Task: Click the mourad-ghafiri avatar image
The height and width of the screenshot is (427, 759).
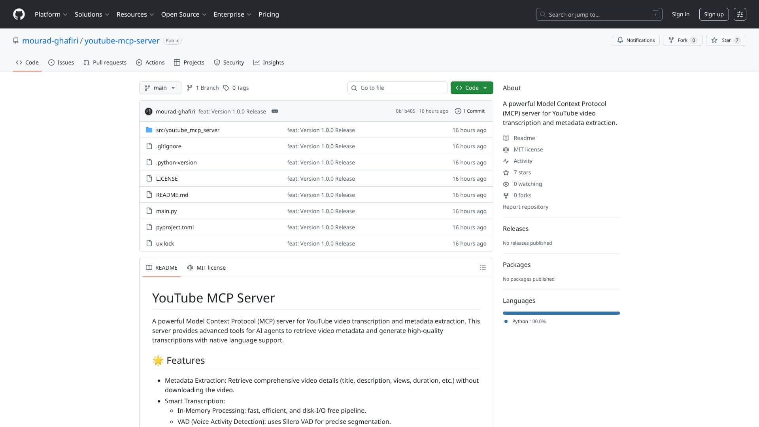Action: (x=149, y=111)
